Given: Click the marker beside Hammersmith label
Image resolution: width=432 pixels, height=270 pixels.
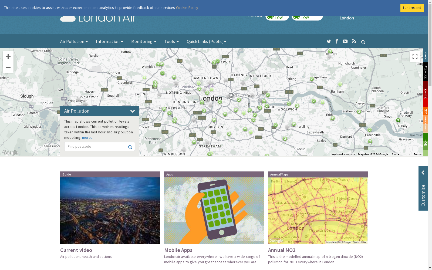Looking at the screenshot, I should (x=164, y=109).
